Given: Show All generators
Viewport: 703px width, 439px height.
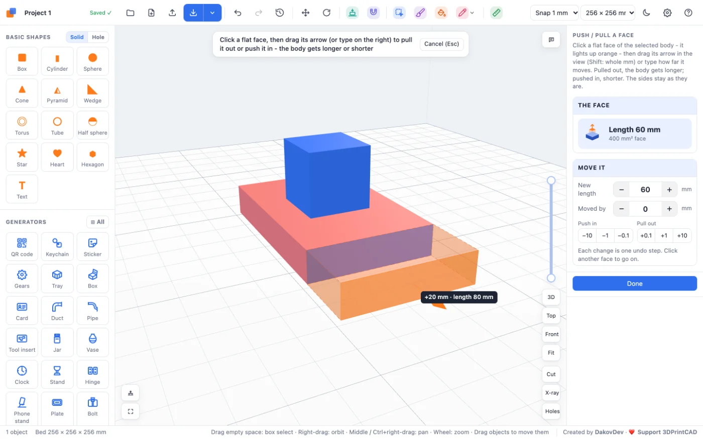Looking at the screenshot, I should click(x=98, y=222).
